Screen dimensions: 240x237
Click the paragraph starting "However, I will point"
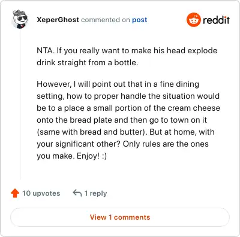(128, 120)
